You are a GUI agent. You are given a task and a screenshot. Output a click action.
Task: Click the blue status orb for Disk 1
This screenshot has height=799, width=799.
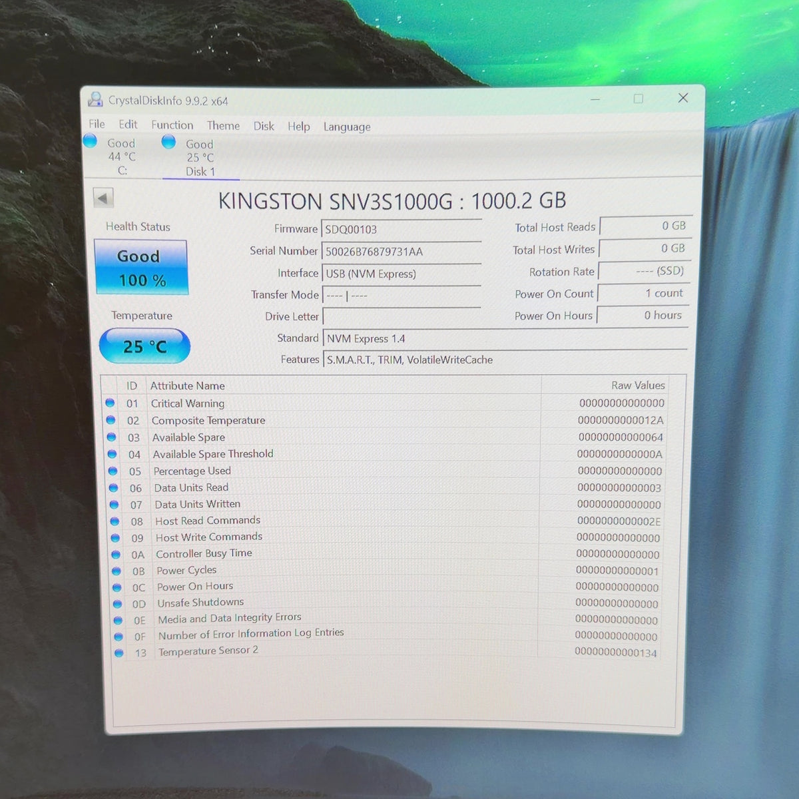[x=168, y=141]
